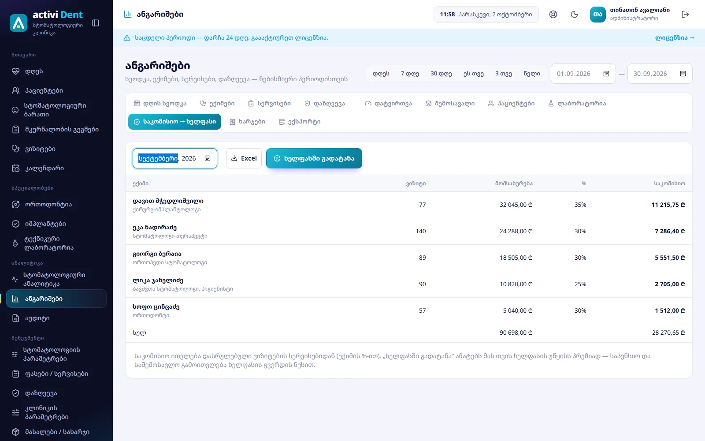Click the activi Dent logo
The width and height of the screenshot is (705, 441).
(19, 23)
